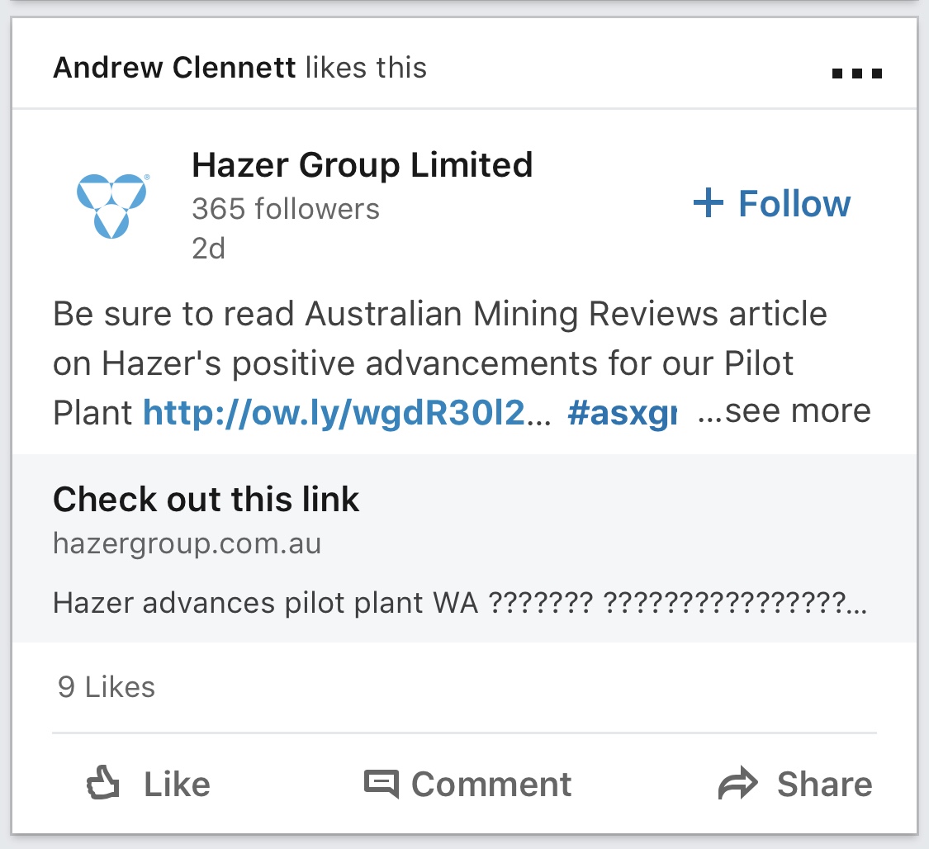Open Hazer Group Limited company page
Screen dimensions: 929x849
(x=362, y=164)
